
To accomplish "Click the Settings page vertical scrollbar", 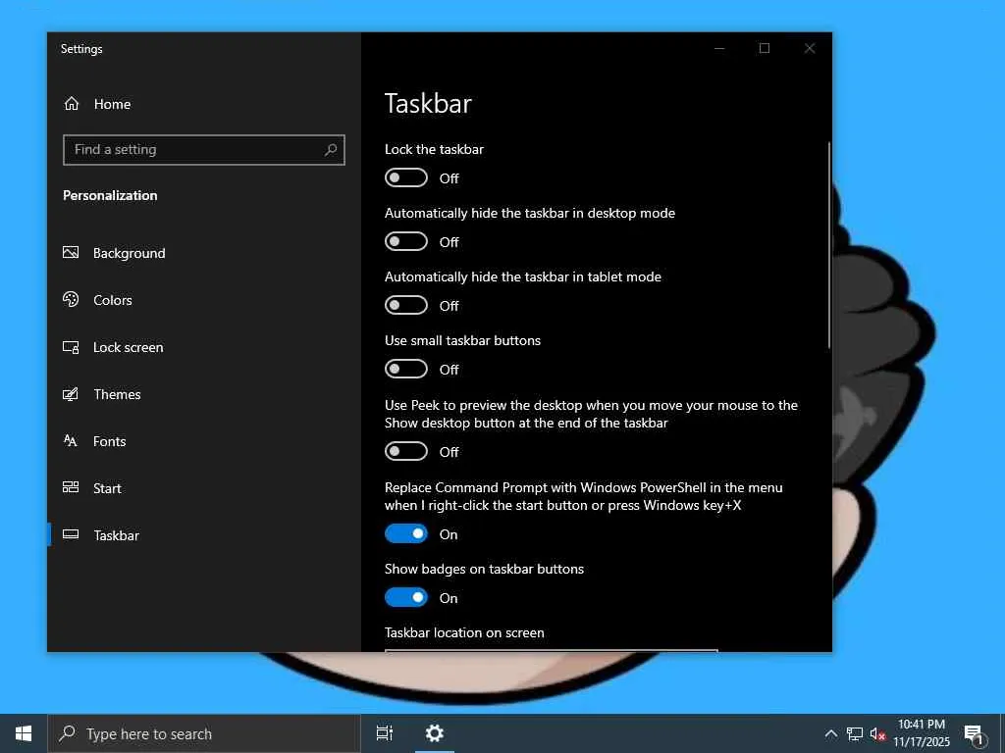I will coord(828,245).
